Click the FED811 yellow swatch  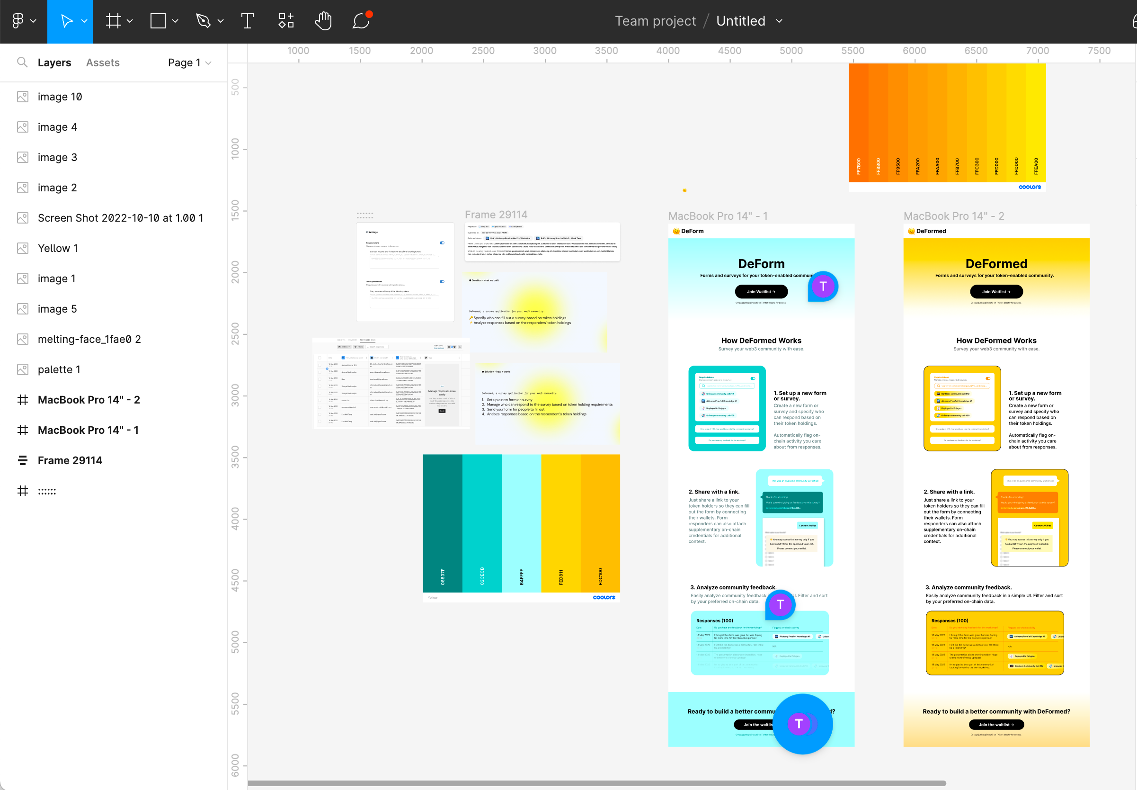pyautogui.click(x=561, y=523)
